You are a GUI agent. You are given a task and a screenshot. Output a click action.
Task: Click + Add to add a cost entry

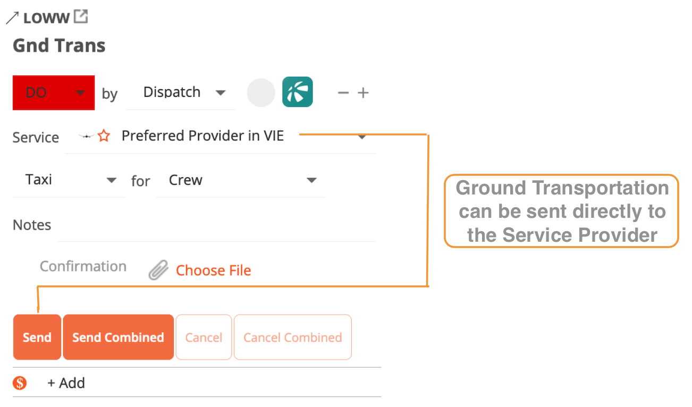66,383
